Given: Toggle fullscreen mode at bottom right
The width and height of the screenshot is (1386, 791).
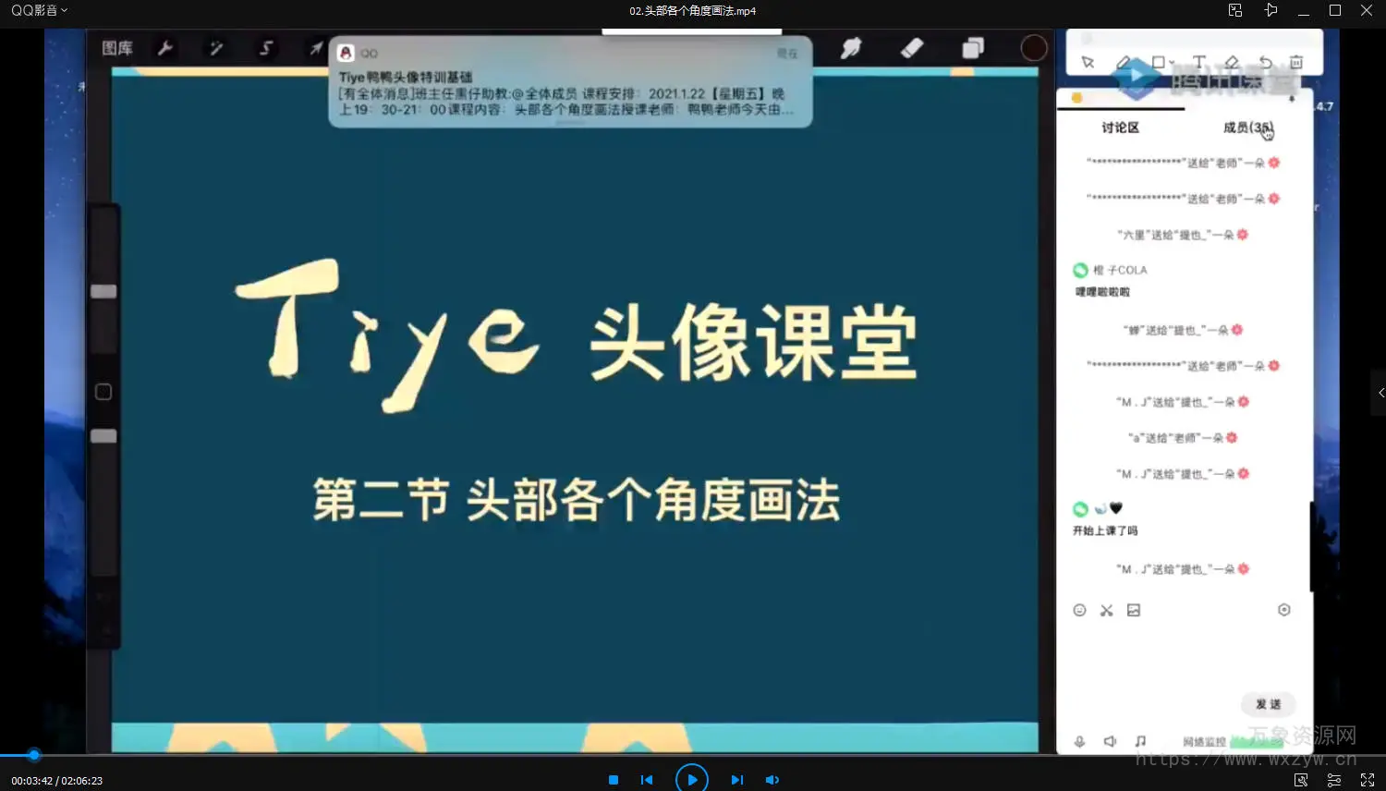Looking at the screenshot, I should coord(1368,780).
